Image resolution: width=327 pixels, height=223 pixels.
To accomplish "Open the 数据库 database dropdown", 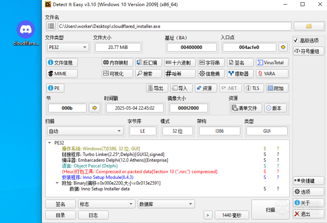I will point(166,204).
